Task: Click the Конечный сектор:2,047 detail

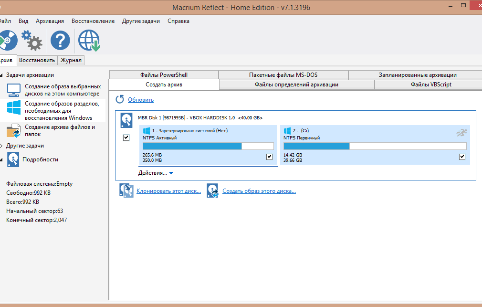Action: 37,220
